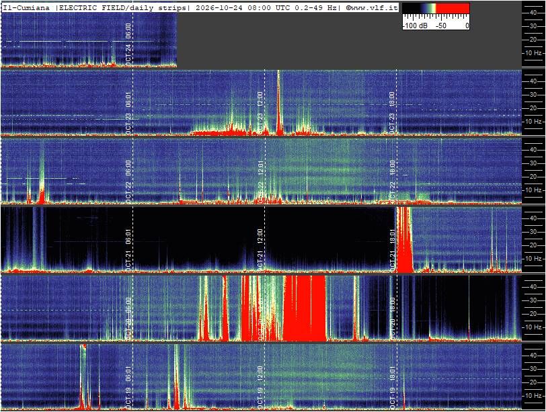
Task: Click the 10 Hz label on OCT-20 strip
Action: (533, 327)
